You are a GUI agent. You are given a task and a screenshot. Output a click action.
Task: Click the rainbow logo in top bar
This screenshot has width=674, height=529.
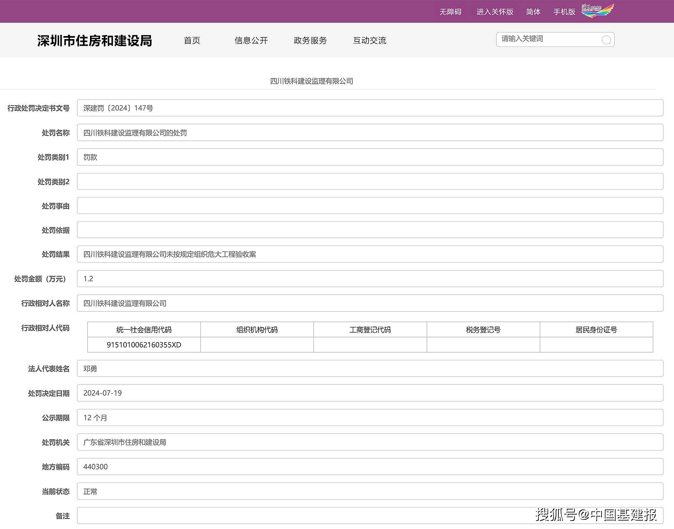tap(598, 11)
